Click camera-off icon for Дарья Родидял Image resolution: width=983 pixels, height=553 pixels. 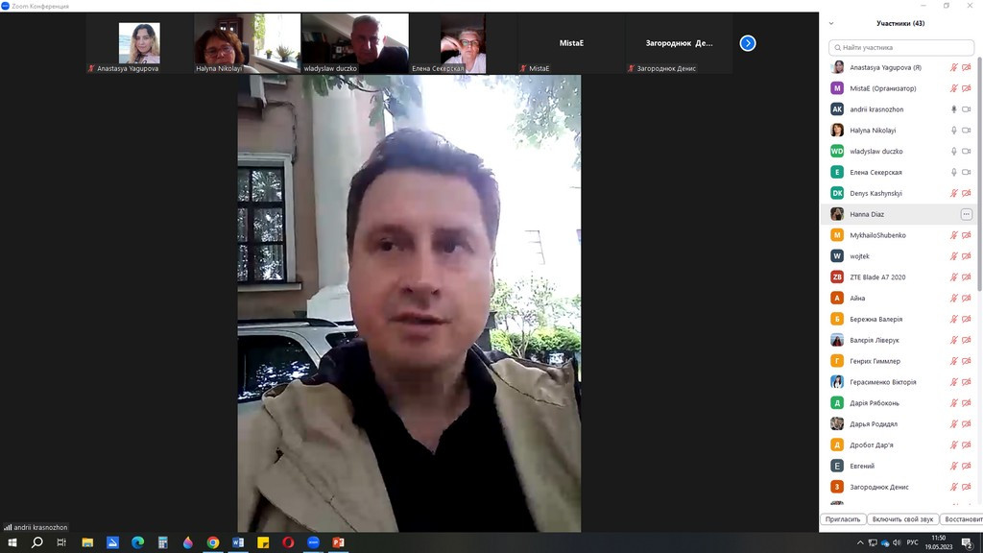[x=966, y=423]
